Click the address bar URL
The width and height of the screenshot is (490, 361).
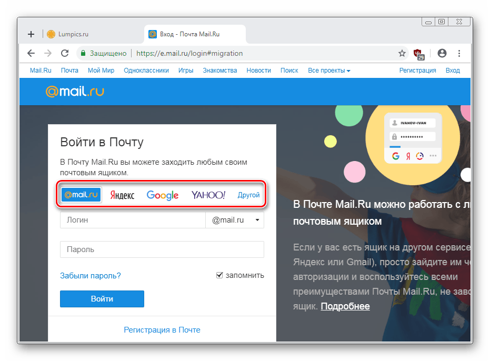pos(189,54)
